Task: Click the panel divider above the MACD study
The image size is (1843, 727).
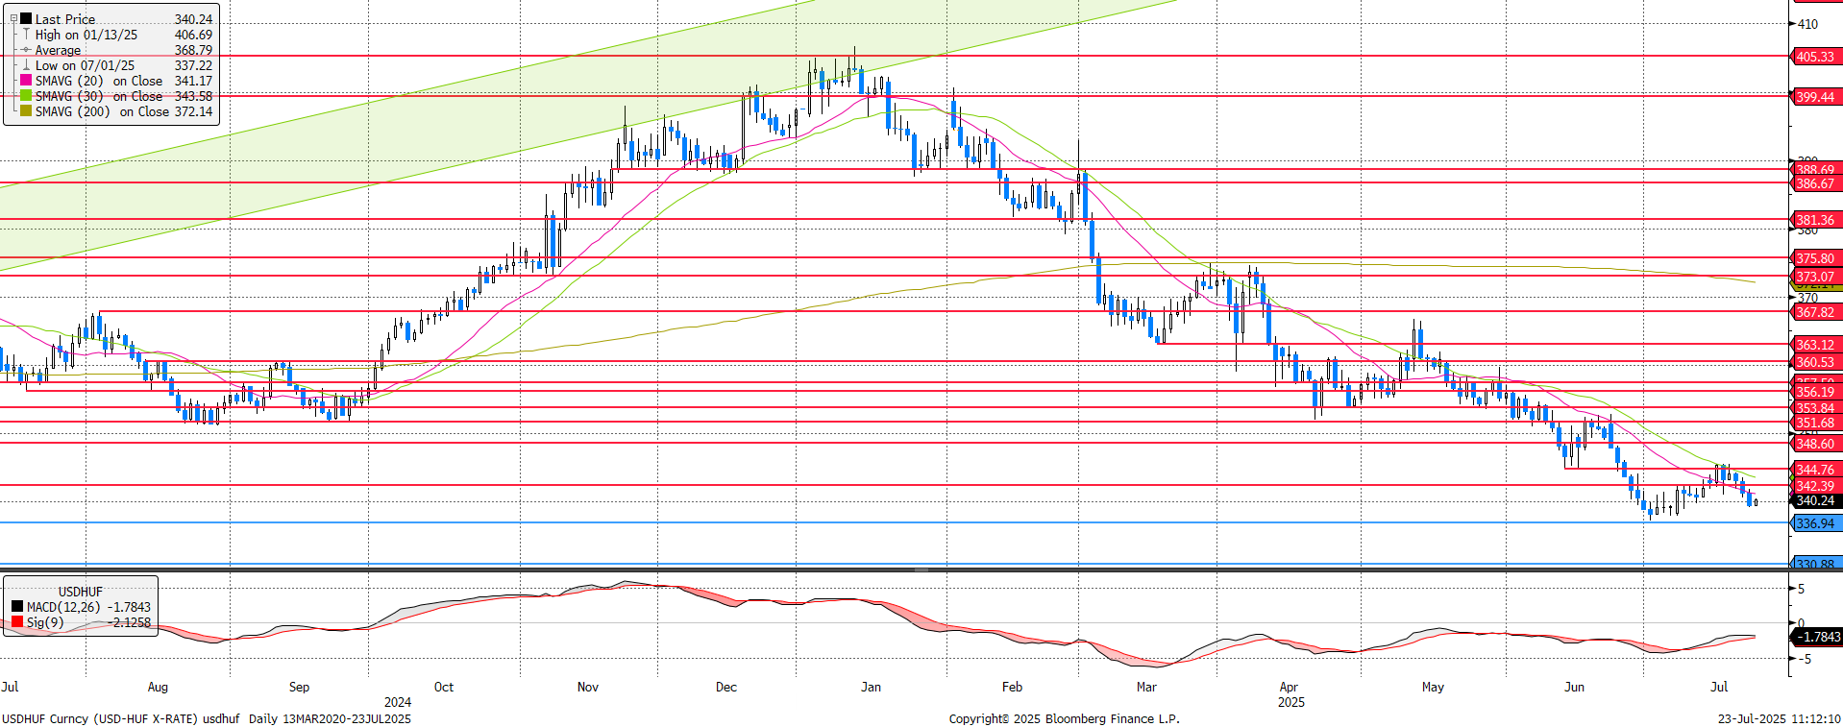Action: tap(921, 569)
